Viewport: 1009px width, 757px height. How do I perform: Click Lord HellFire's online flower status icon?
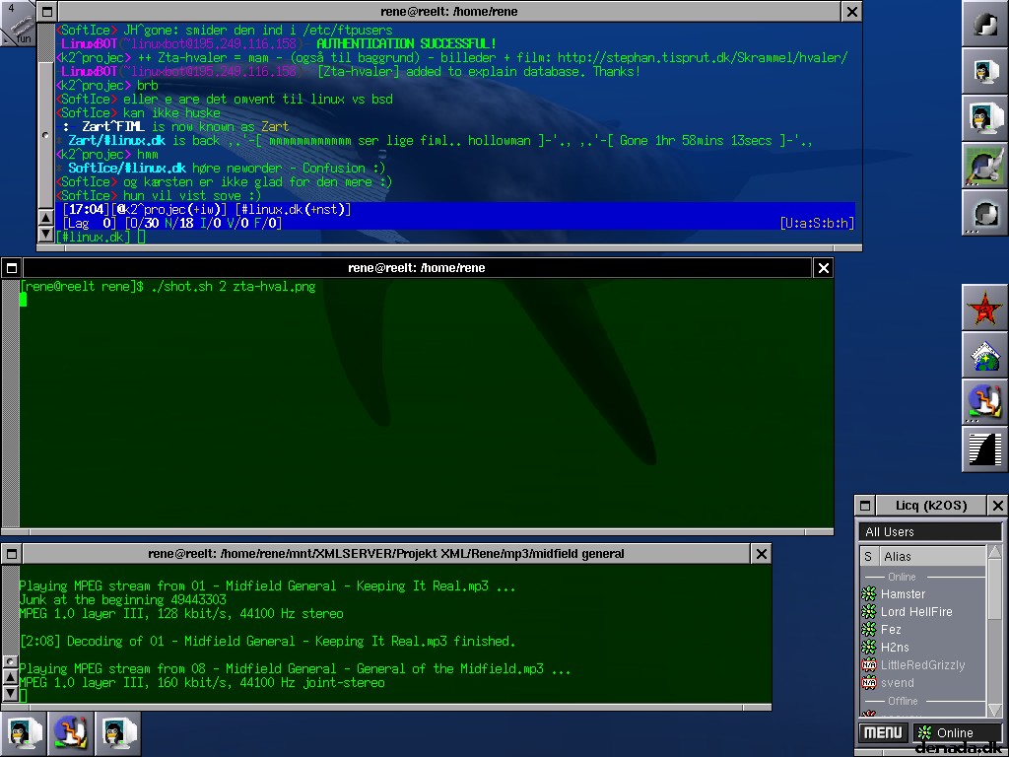coord(869,611)
